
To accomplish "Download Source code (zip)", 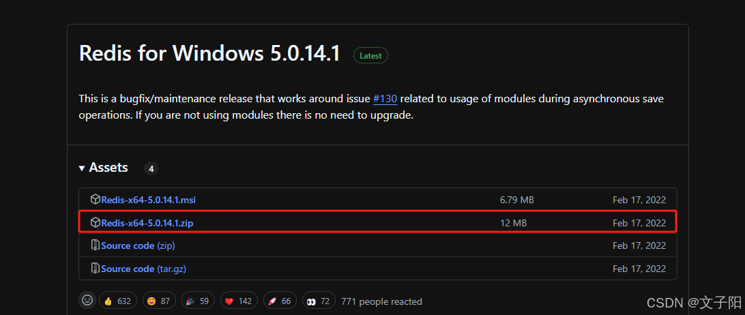I will click(x=138, y=245).
